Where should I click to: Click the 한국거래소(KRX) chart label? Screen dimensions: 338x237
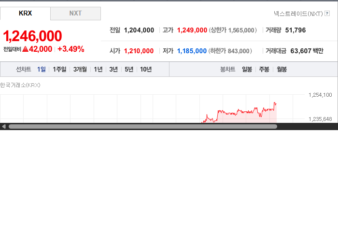[20, 85]
